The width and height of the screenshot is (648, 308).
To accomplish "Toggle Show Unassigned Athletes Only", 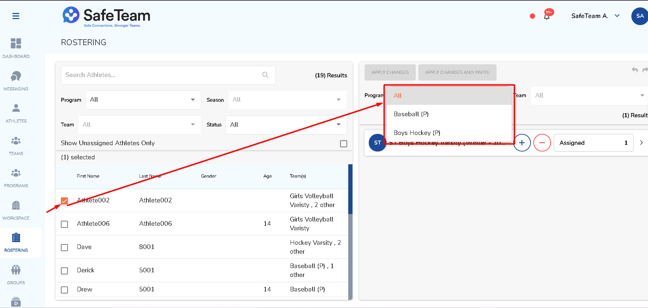I will (343, 144).
